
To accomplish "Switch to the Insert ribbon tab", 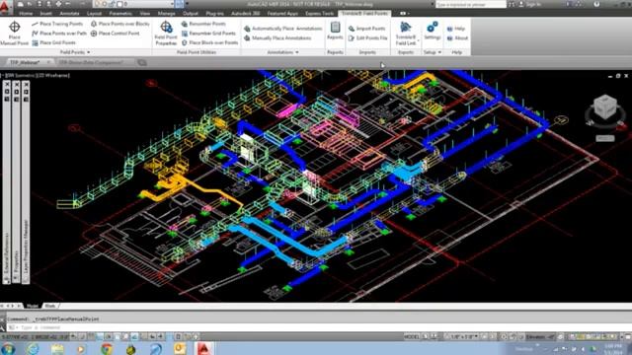I will (45, 13).
